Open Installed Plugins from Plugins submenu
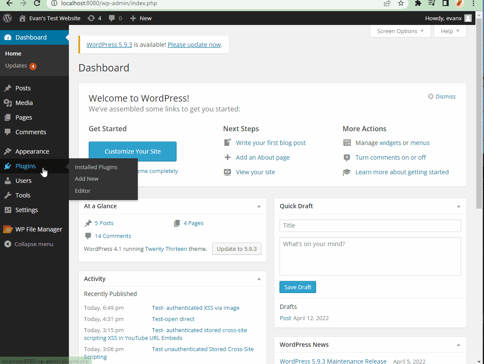 point(96,167)
